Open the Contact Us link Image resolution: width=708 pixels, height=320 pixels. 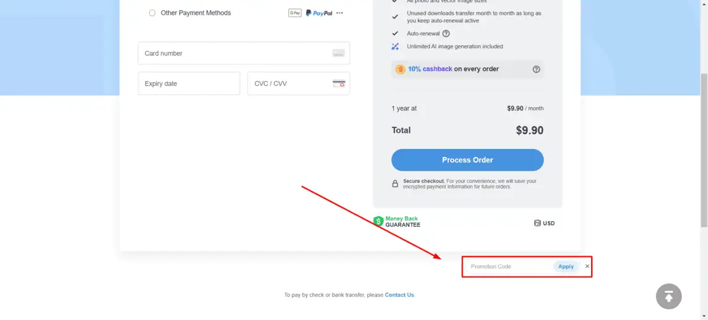(x=399, y=295)
